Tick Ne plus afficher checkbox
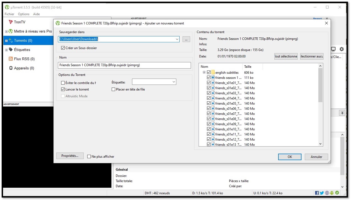 click(89, 157)
